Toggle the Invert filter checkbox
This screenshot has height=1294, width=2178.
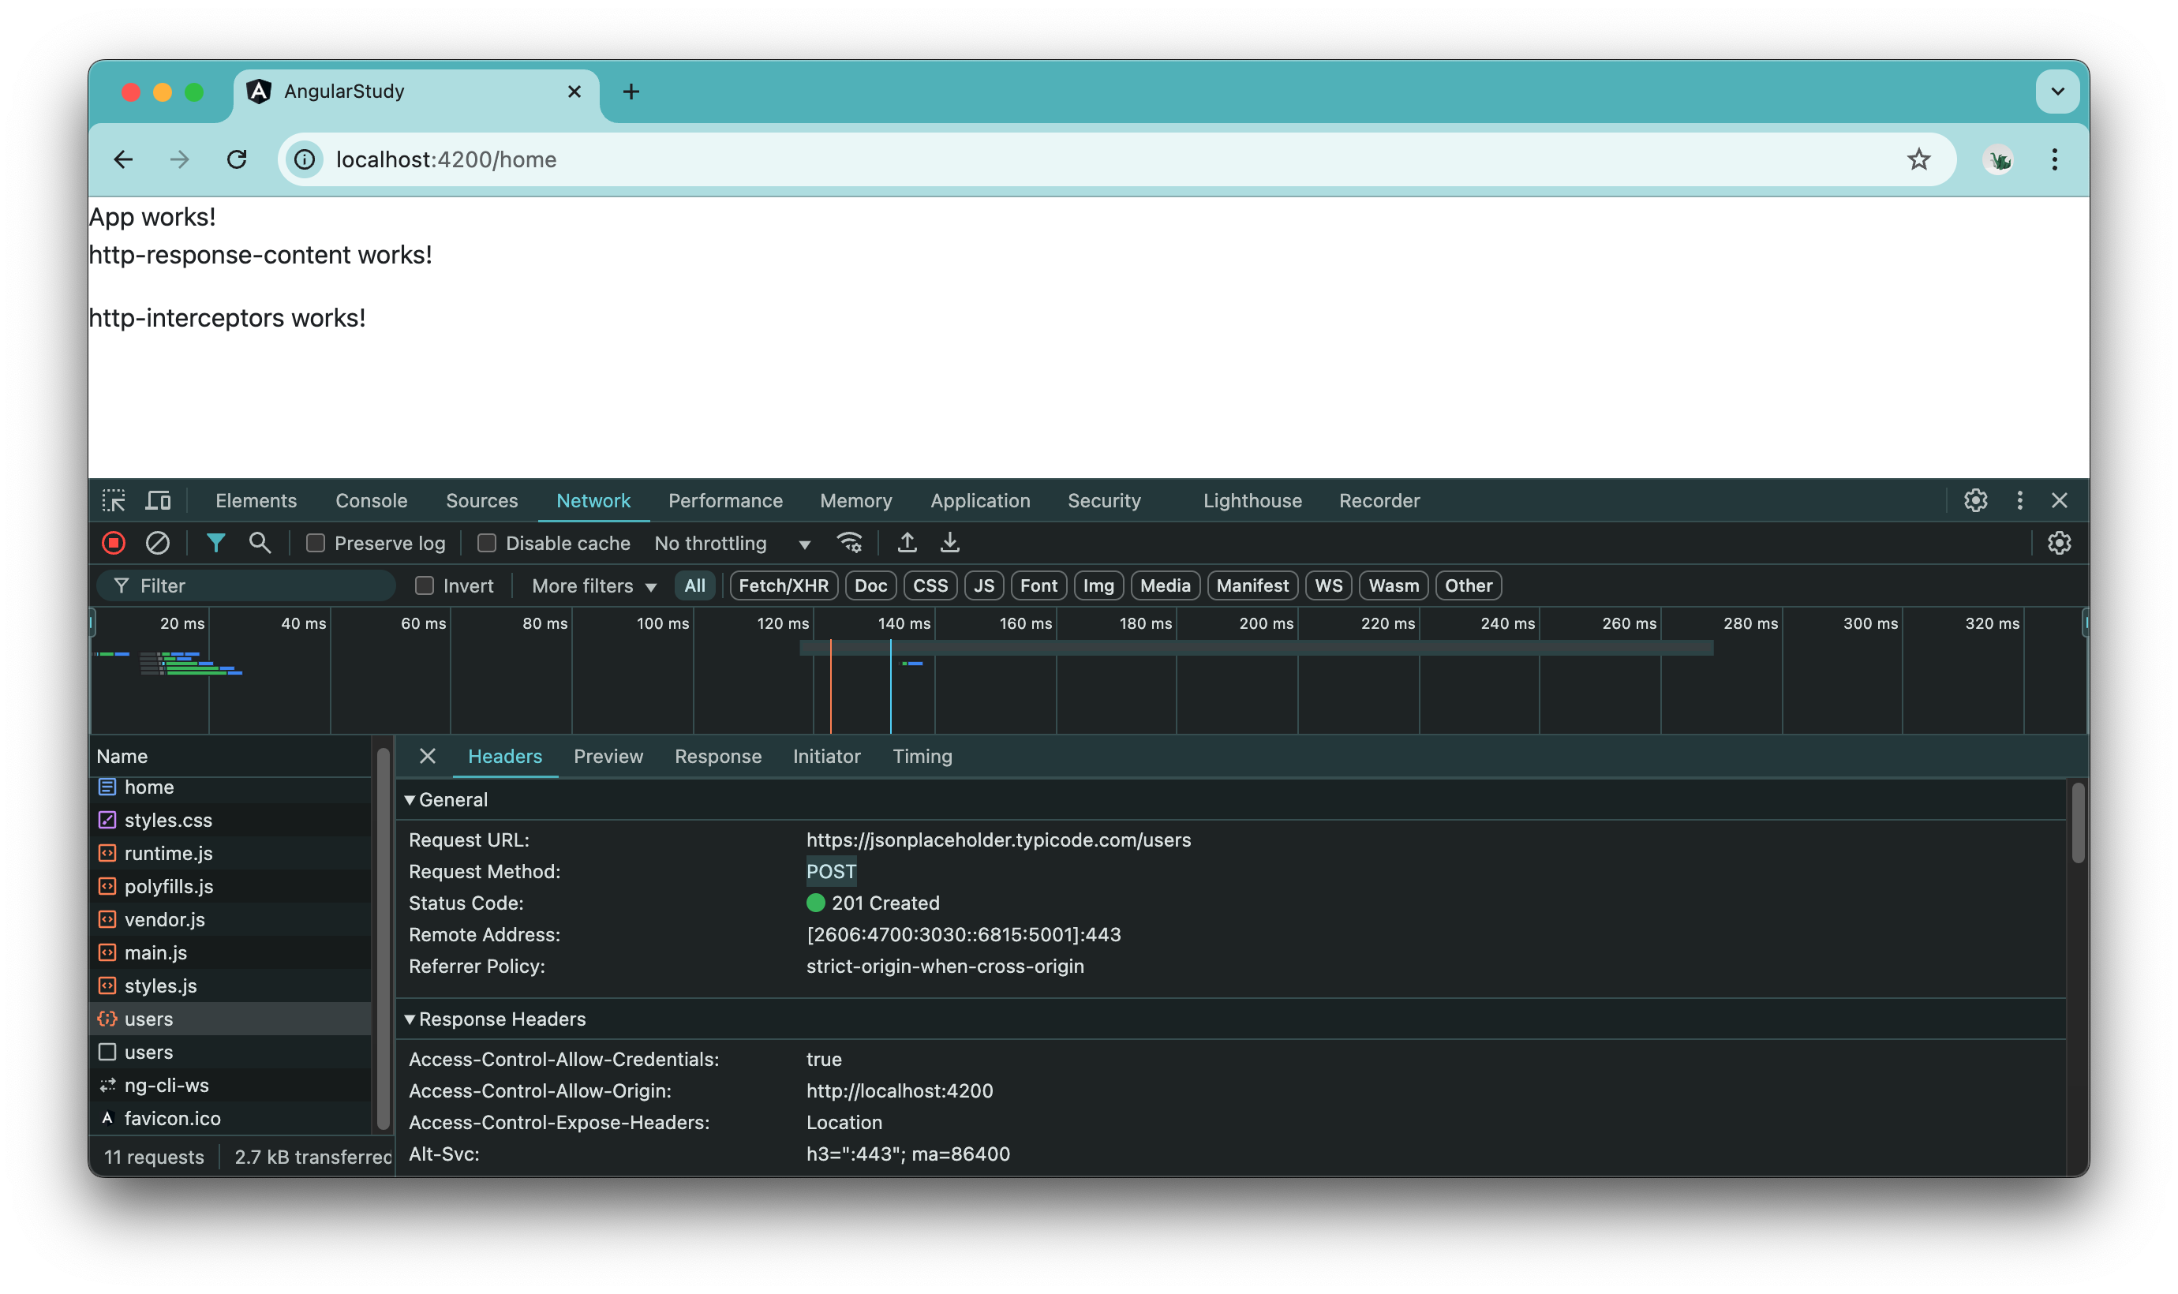(427, 585)
